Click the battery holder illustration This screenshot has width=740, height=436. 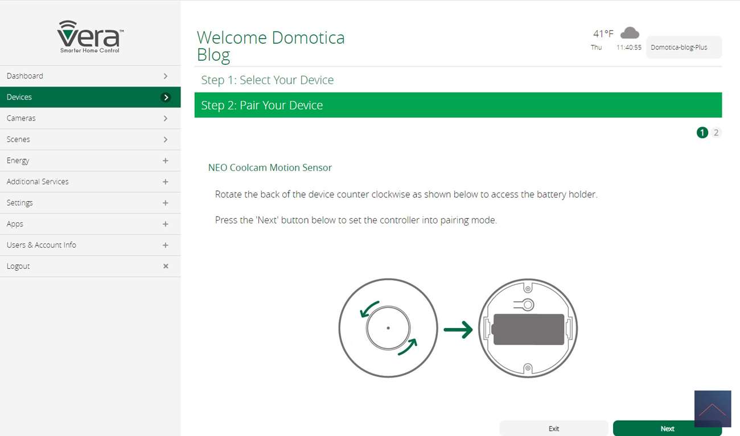pos(528,328)
